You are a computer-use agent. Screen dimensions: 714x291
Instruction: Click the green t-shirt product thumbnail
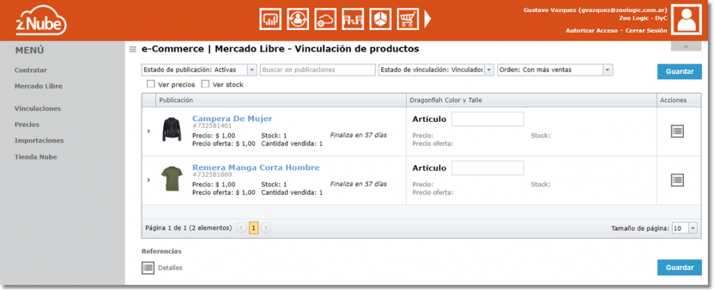click(172, 178)
